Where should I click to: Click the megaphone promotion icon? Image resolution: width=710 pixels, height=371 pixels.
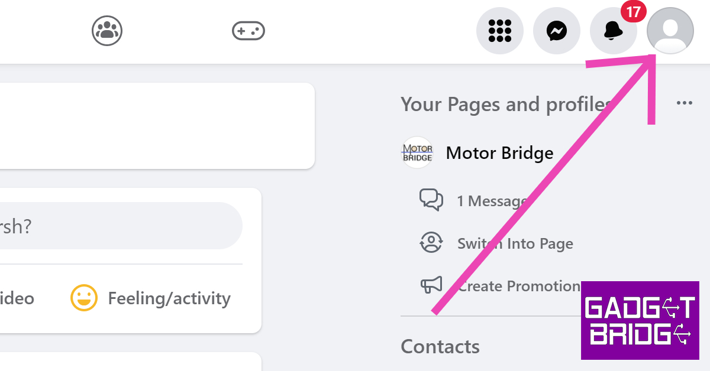point(431,286)
